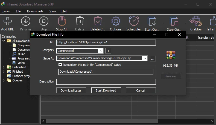
Task: Open Stop Queue dropdown arrow
Action: tap(185, 23)
